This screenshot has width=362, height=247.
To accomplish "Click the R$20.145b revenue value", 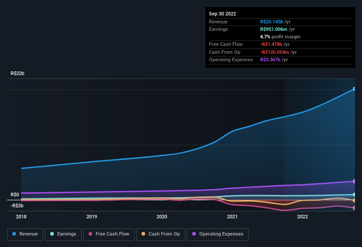I will [x=272, y=22].
